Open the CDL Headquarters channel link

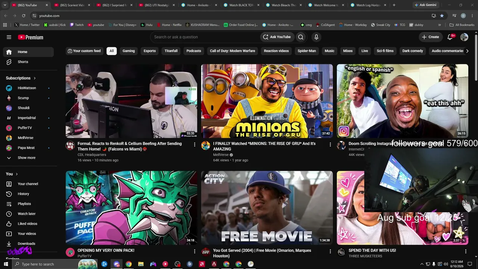(92, 155)
